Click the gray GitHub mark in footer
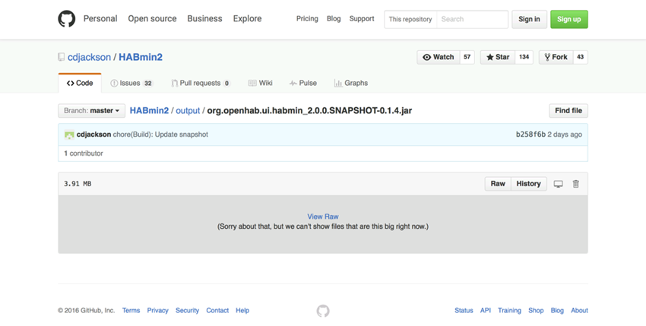 pyautogui.click(x=323, y=311)
